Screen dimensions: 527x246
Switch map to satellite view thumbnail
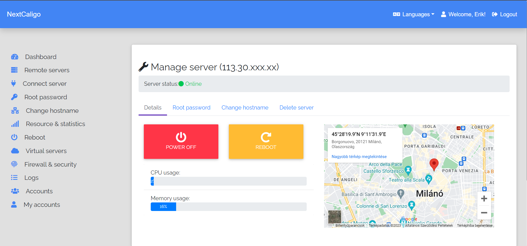[x=335, y=217]
